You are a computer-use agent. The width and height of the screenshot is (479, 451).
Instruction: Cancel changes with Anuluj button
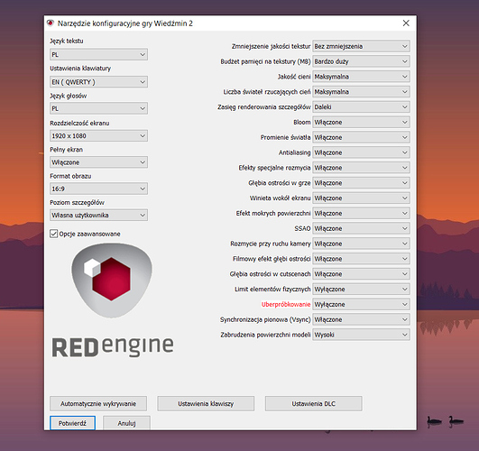click(126, 423)
